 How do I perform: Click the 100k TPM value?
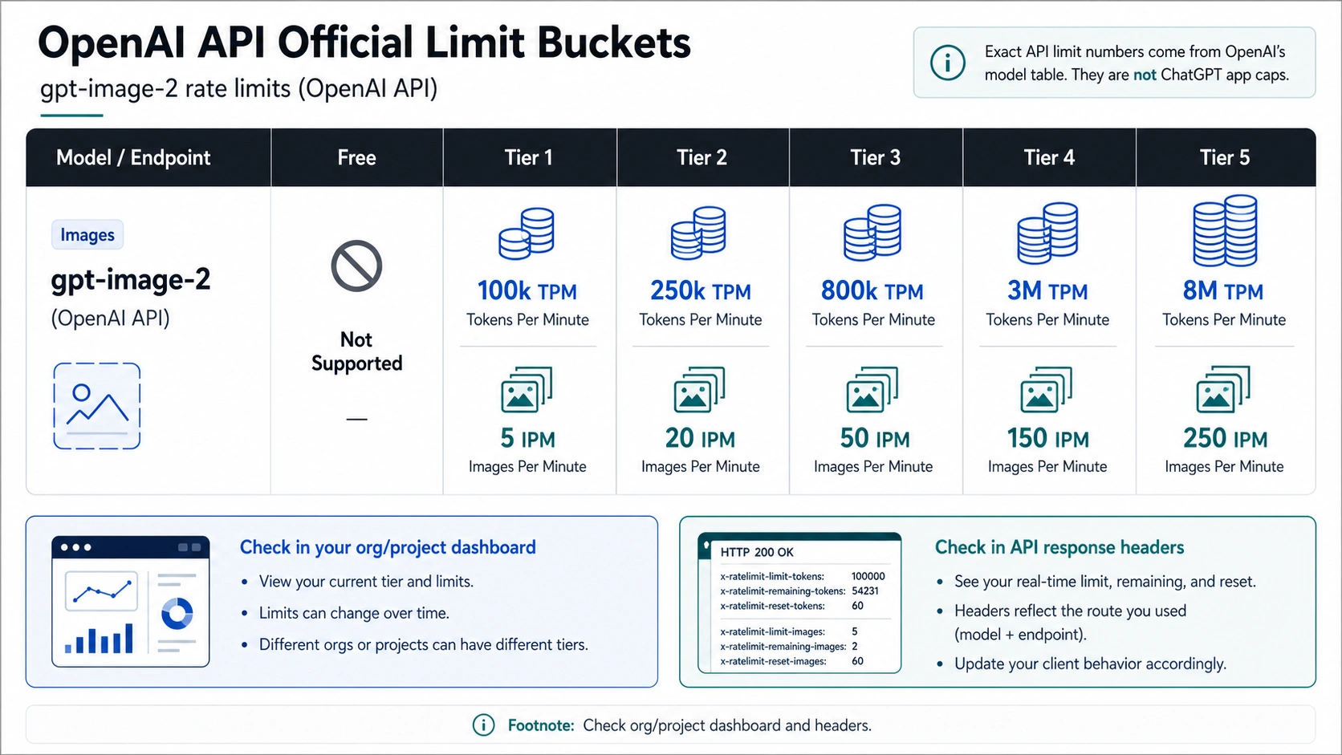tap(527, 290)
